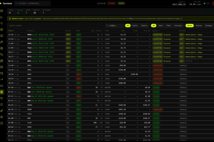Click the clock icon in market-closed banner

click(10, 19)
